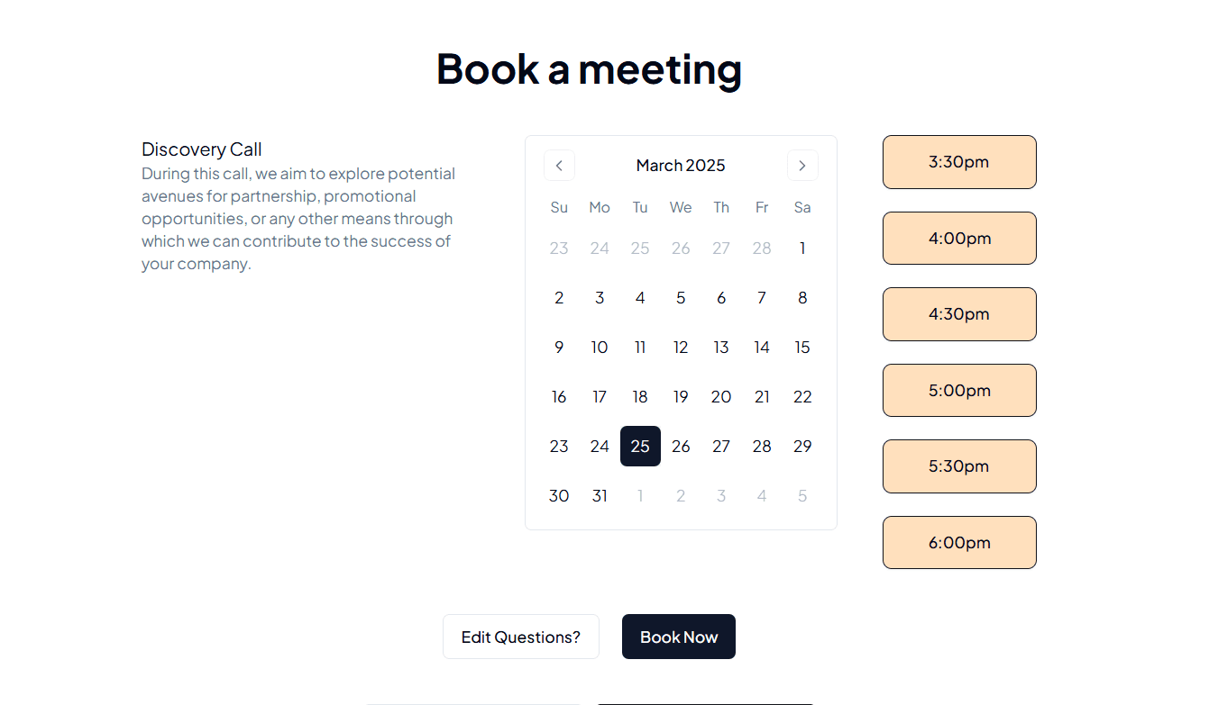Screen dimensions: 1209x705
Task: Select March 14 for the meeting
Action: point(762,347)
